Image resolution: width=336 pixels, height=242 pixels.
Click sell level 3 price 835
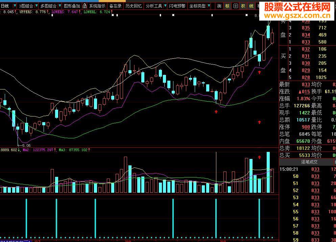point(306,28)
